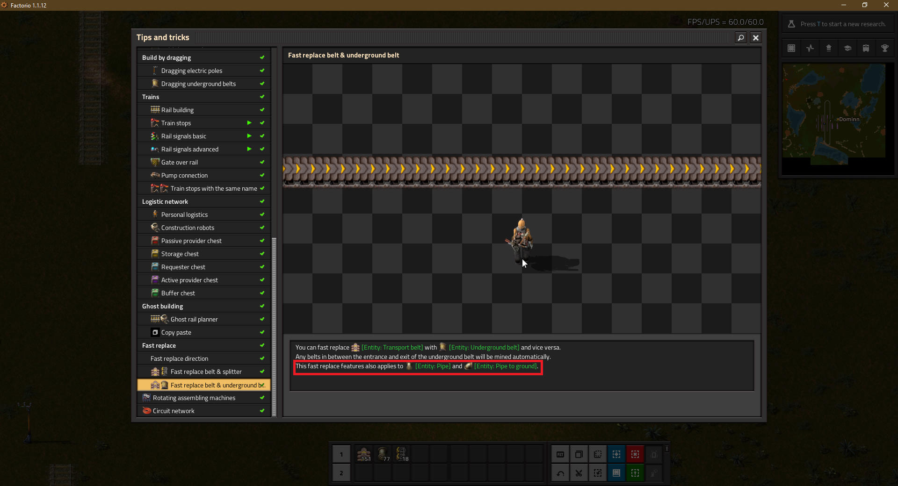Toggle Alt-mode in the shortcut bar
Screen dimensions: 898x486
tap(560, 454)
